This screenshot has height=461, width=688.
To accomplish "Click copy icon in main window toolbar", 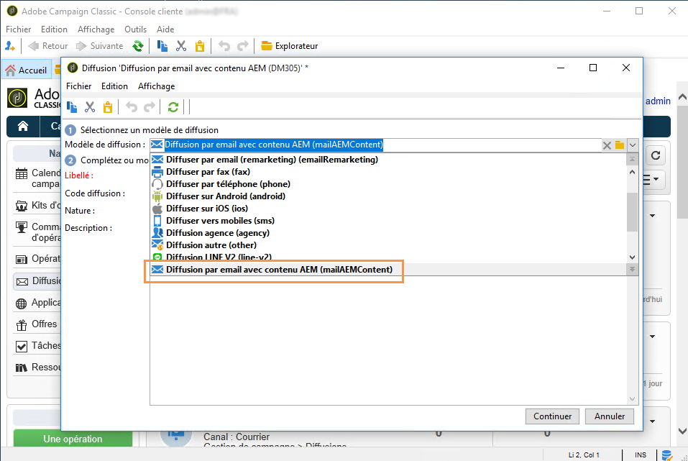I will tap(162, 46).
